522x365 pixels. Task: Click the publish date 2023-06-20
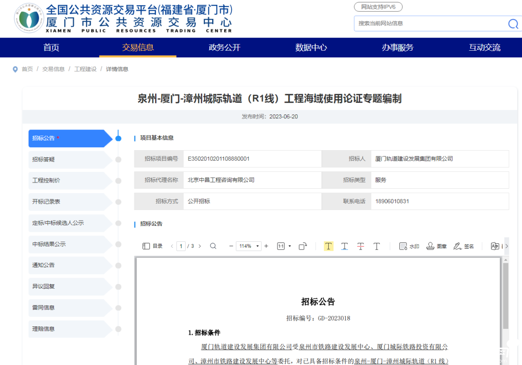(x=283, y=117)
